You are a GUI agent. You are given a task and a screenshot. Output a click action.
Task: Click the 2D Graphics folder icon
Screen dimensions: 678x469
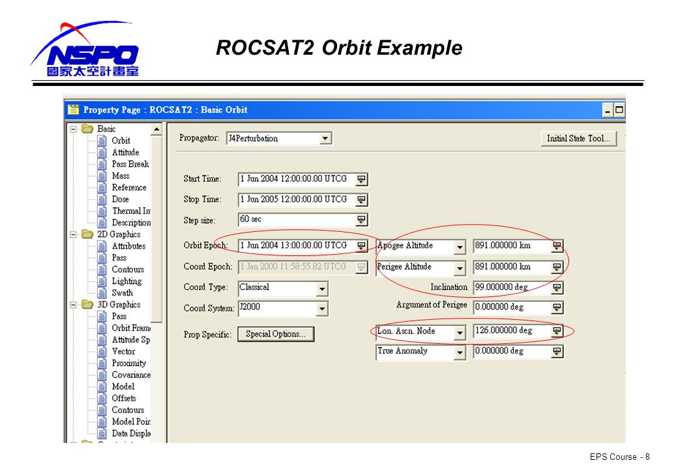[87, 234]
